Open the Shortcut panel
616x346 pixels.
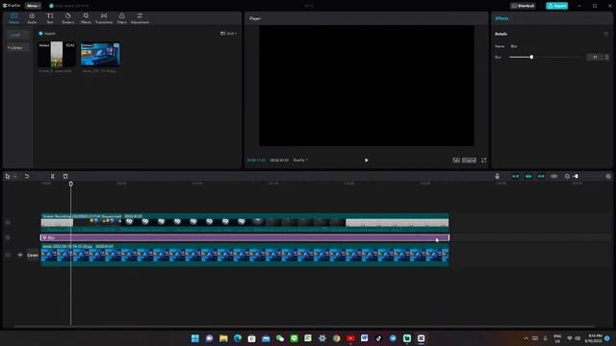[523, 6]
